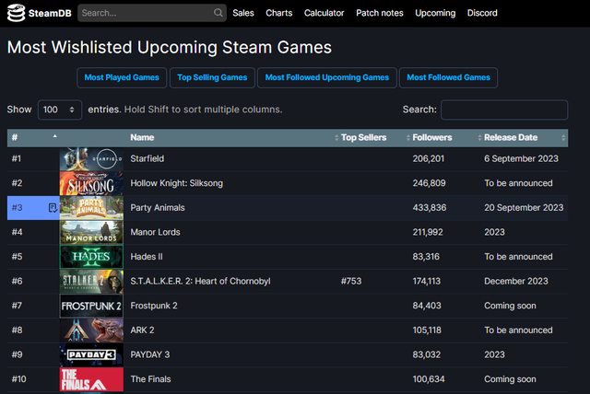Click the magnifier icon in search bar
Screen dimensions: 590x394
tap(218, 13)
